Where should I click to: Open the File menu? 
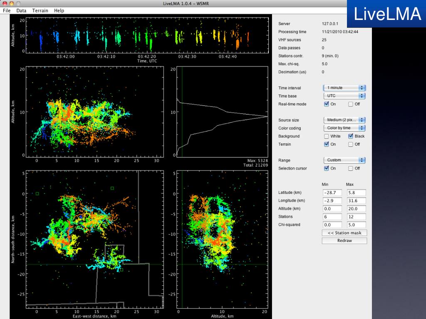(x=7, y=10)
